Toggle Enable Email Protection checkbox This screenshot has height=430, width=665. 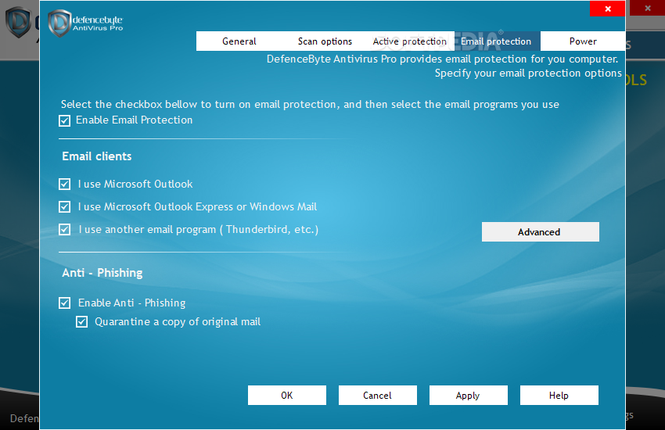(64, 120)
